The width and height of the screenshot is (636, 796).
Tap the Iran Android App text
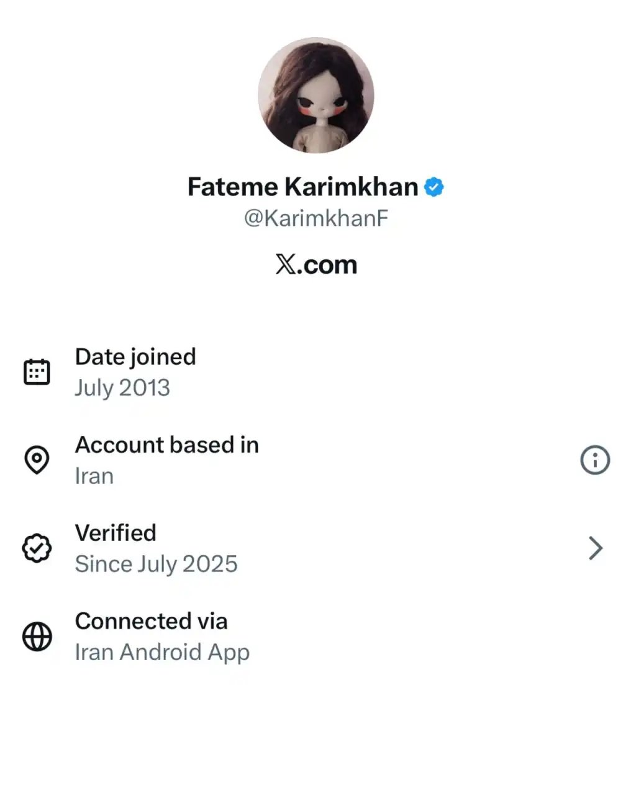162,652
